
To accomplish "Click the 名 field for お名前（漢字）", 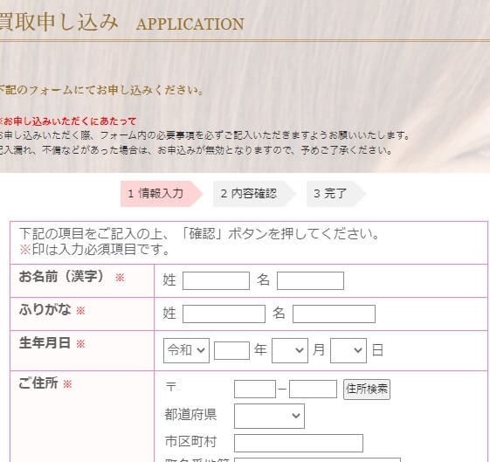I will pyautogui.click(x=310, y=281).
